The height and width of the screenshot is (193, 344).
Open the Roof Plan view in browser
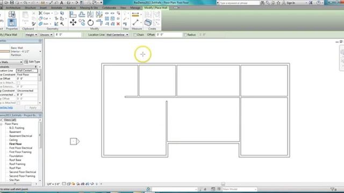(x=15, y=168)
